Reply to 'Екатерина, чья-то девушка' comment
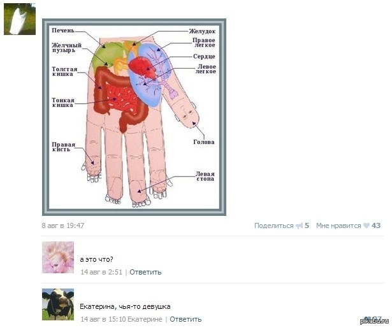Screen dimensions: 392x328 pyautogui.click(x=185, y=319)
